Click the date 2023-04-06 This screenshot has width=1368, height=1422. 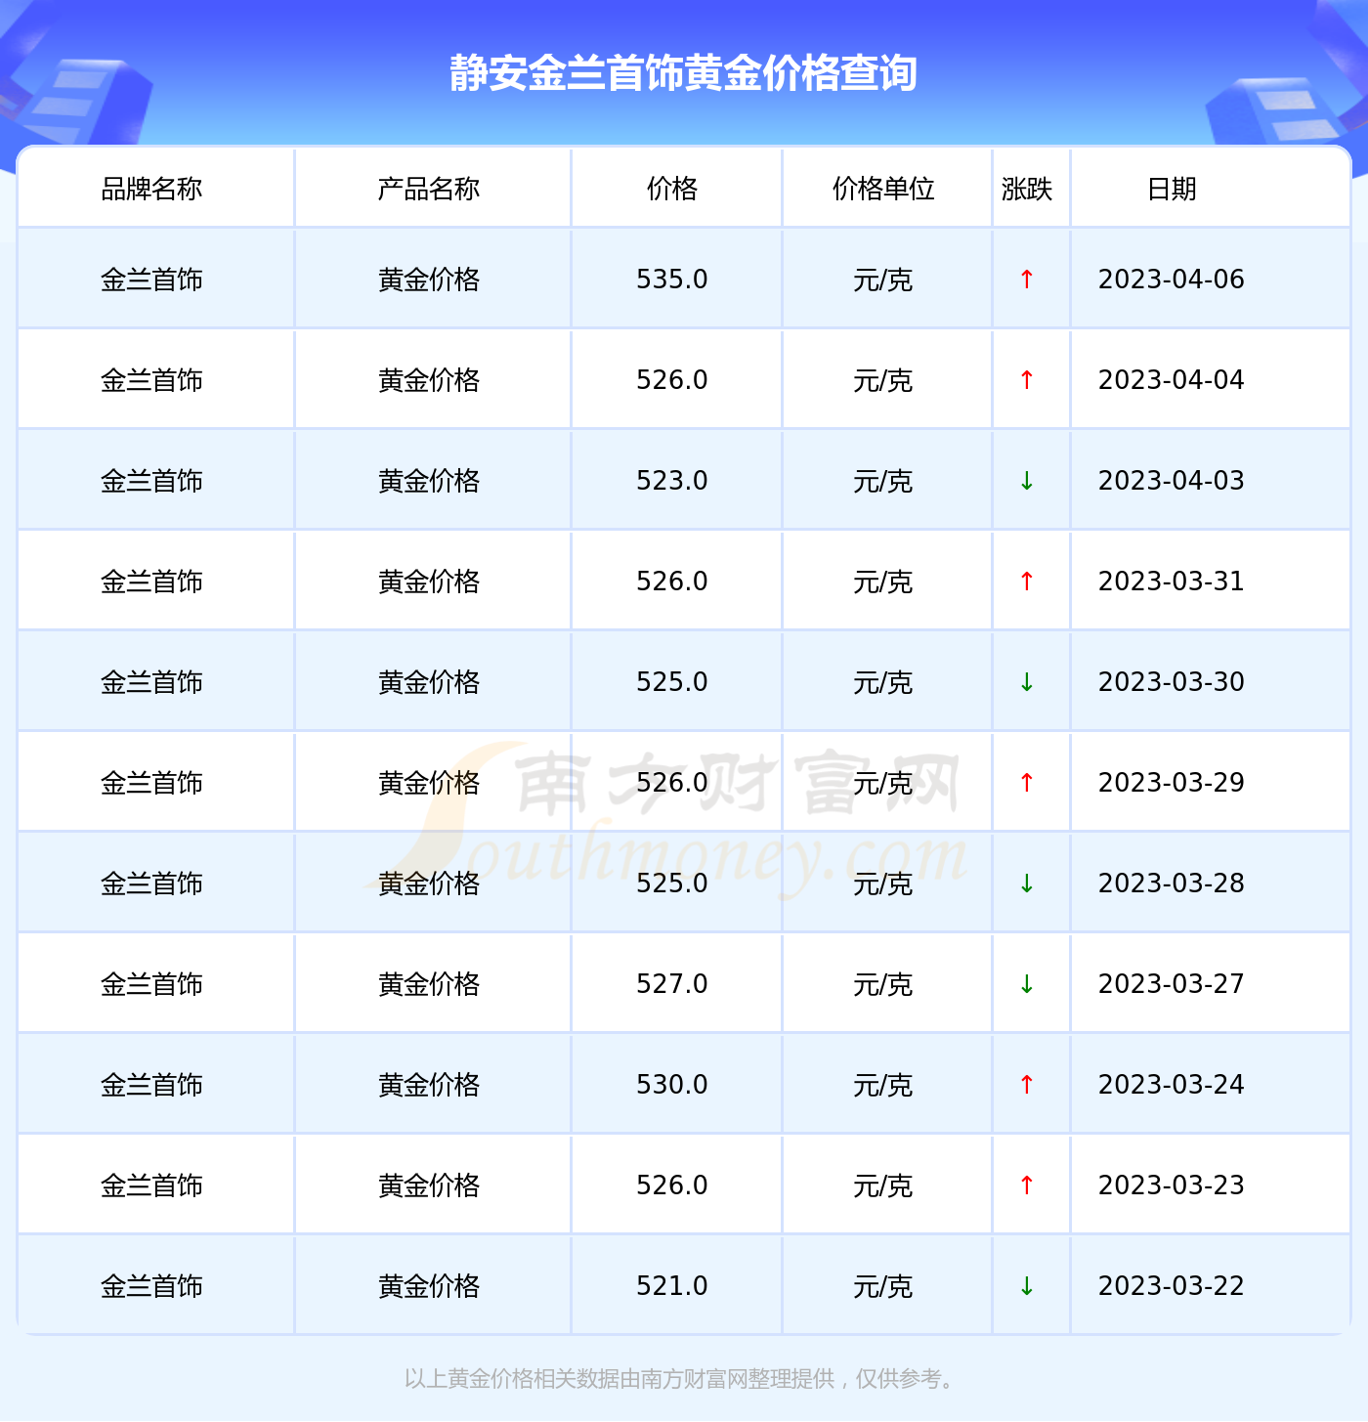1172,280
